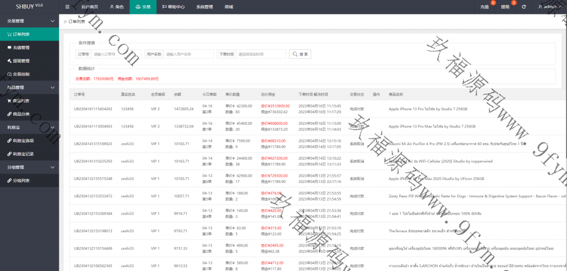Open 充值 notifications in the header

(484, 7)
